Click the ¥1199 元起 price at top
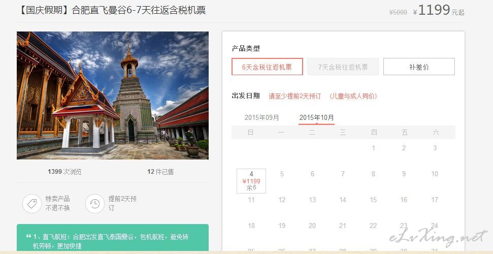 [439, 10]
